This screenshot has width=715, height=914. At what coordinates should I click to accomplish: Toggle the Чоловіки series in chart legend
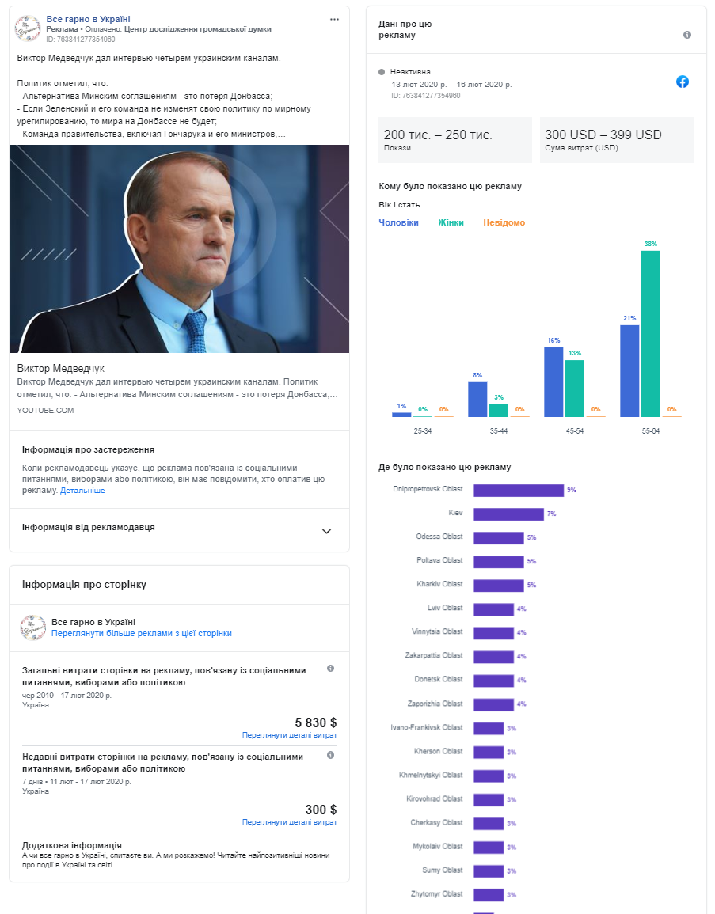[x=399, y=222]
